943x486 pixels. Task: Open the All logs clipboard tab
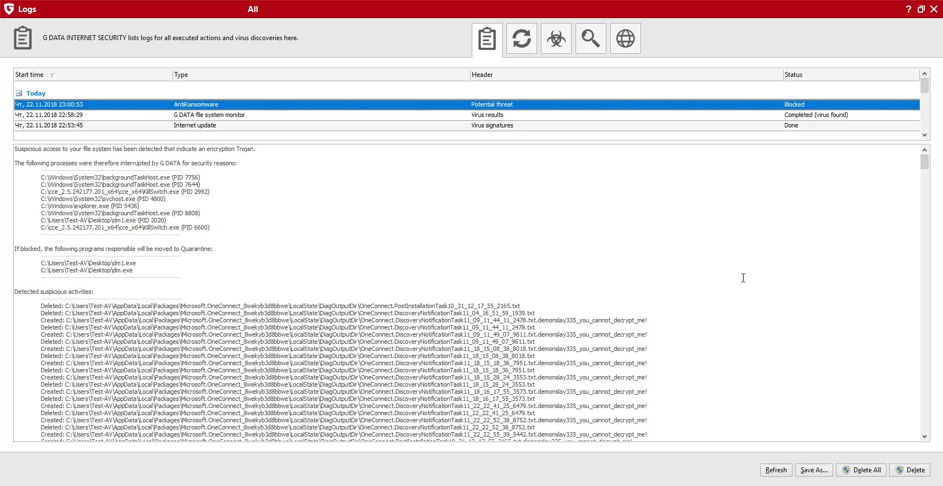click(487, 39)
